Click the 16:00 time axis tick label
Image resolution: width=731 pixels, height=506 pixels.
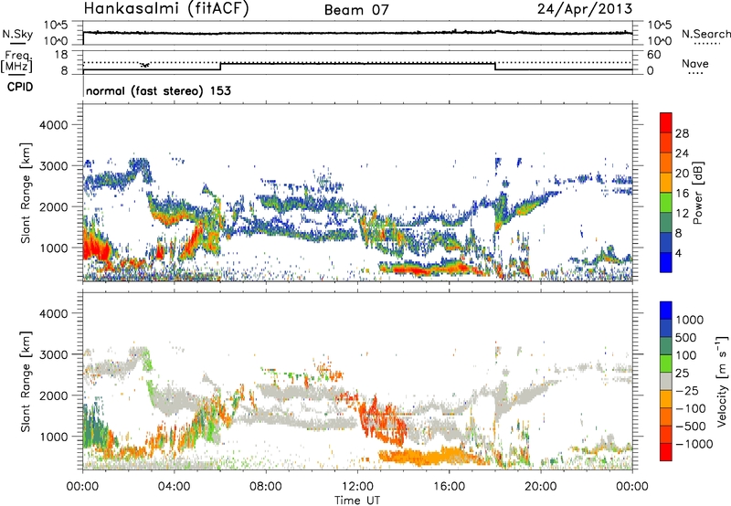[x=449, y=487]
